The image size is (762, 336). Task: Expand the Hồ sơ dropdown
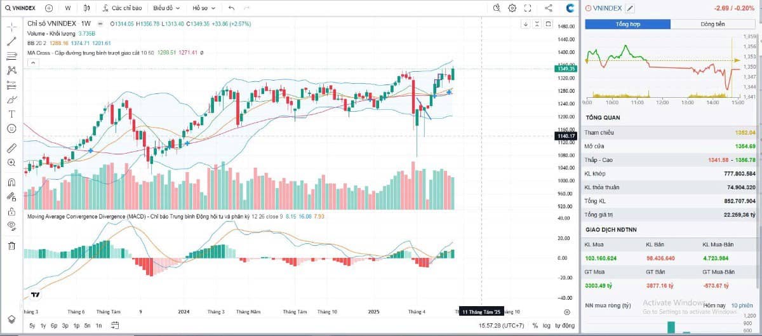pos(204,8)
